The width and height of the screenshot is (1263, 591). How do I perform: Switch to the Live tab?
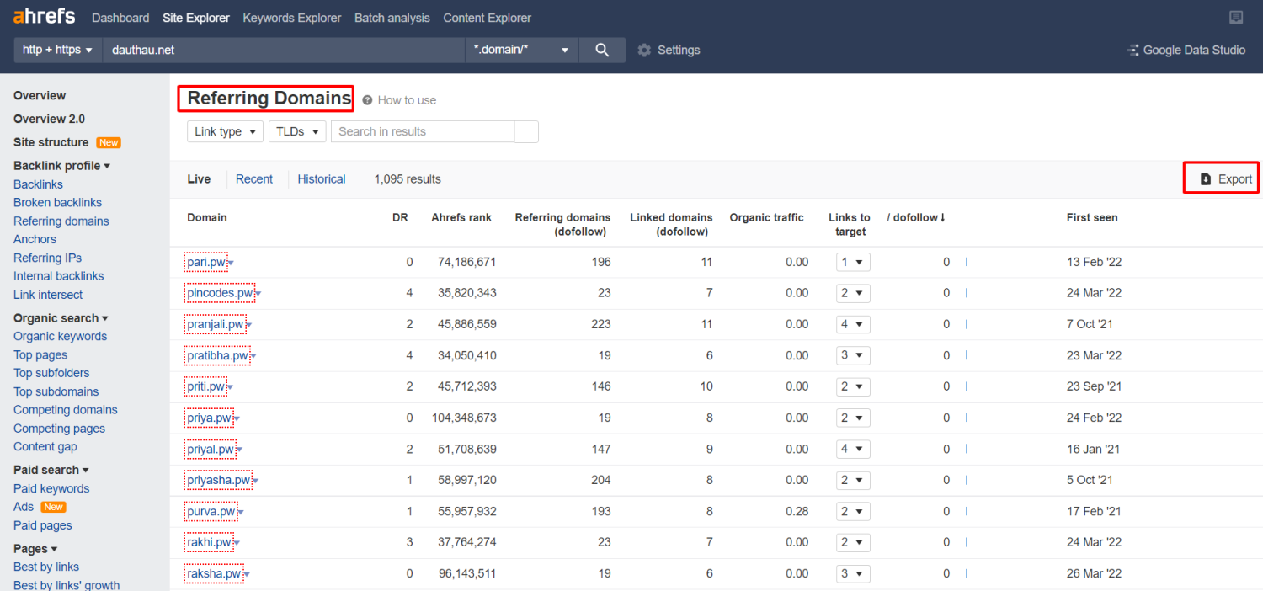point(199,178)
